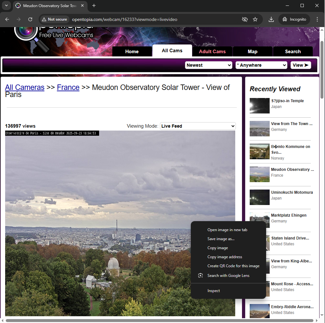Switch to the Map tab
Screen dimensions: 325x323
pos(253,52)
